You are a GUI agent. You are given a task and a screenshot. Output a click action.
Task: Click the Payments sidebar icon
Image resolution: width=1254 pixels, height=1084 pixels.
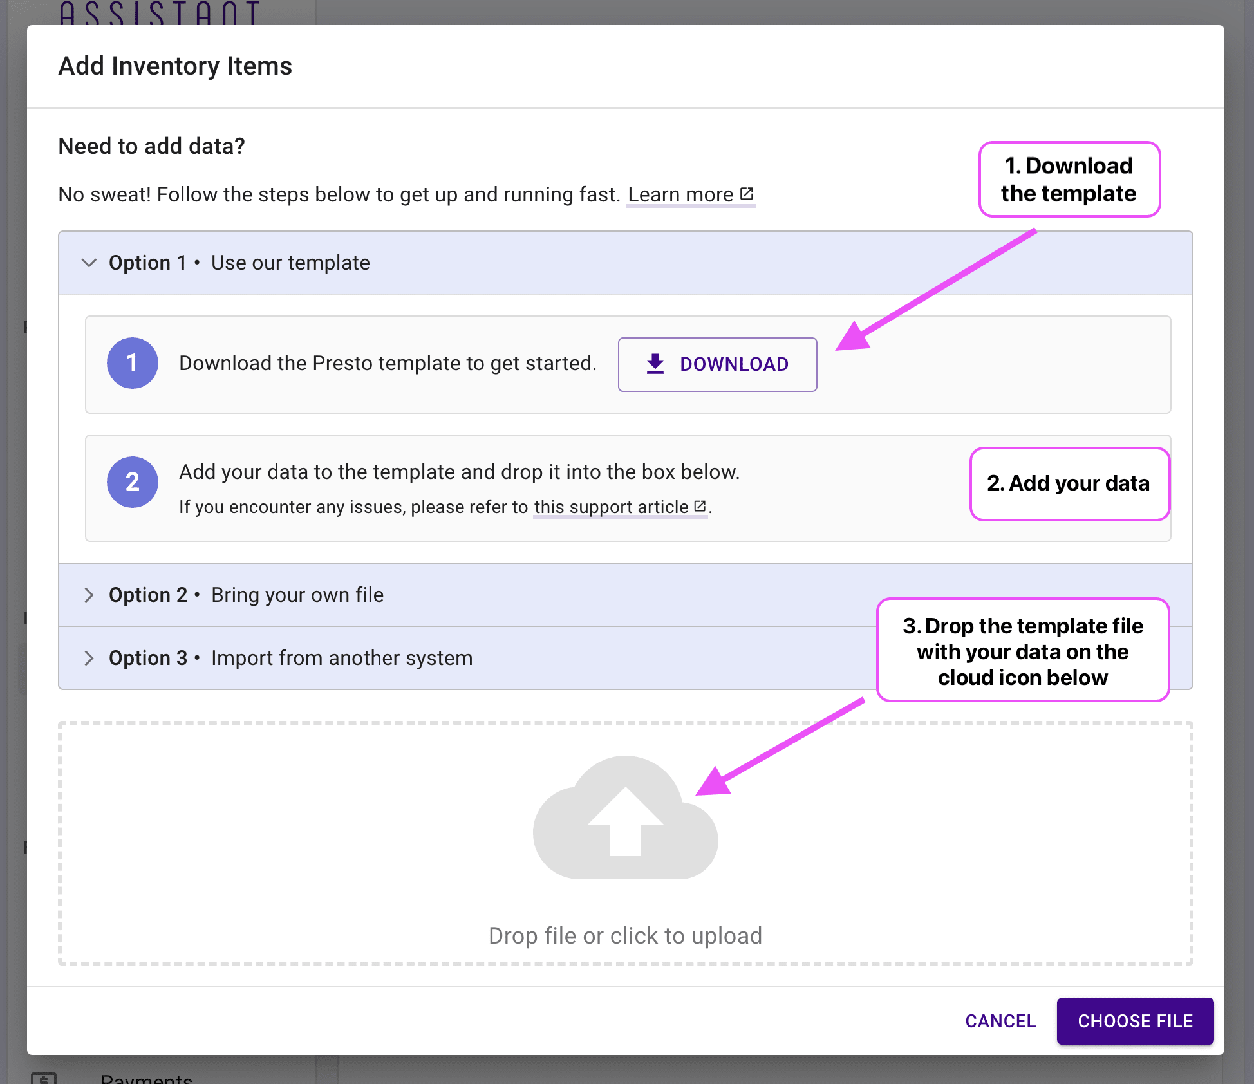point(44,1078)
